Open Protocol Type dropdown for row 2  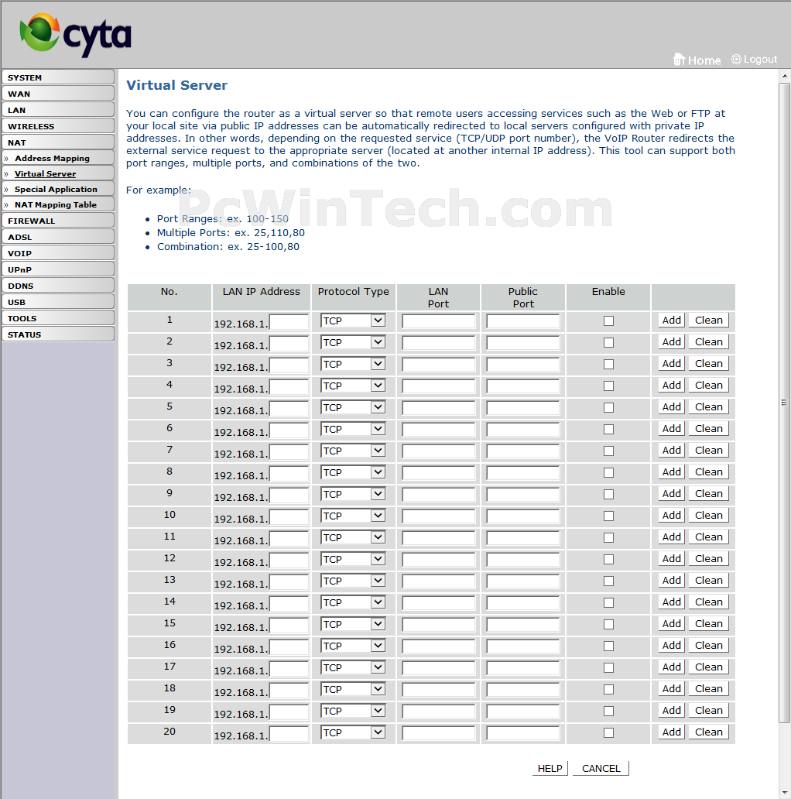(x=353, y=342)
